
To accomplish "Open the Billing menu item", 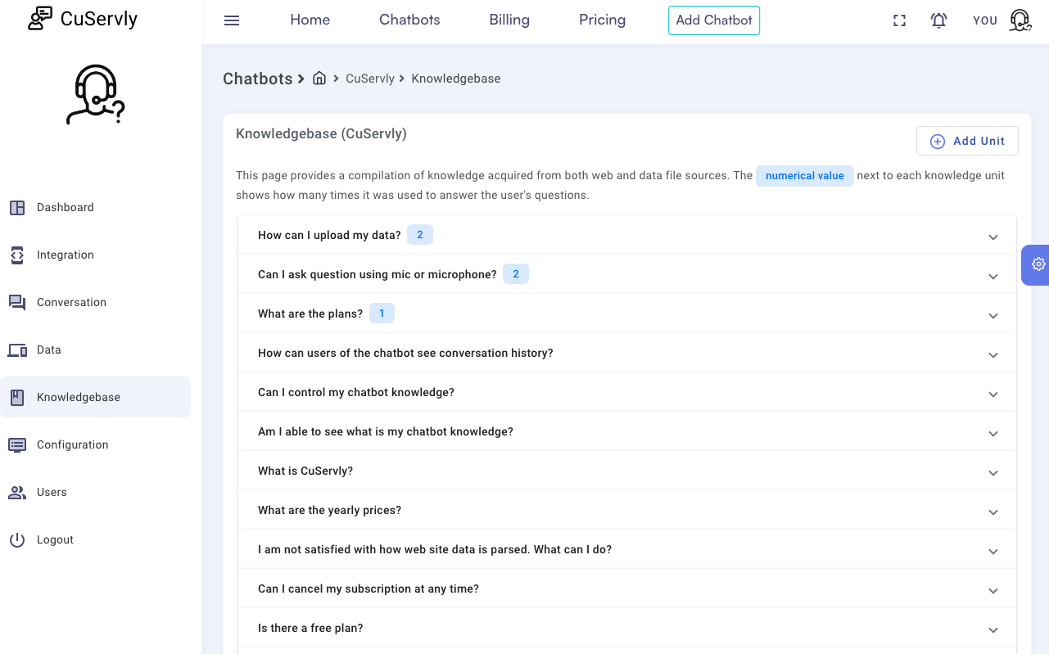I will coord(509,20).
